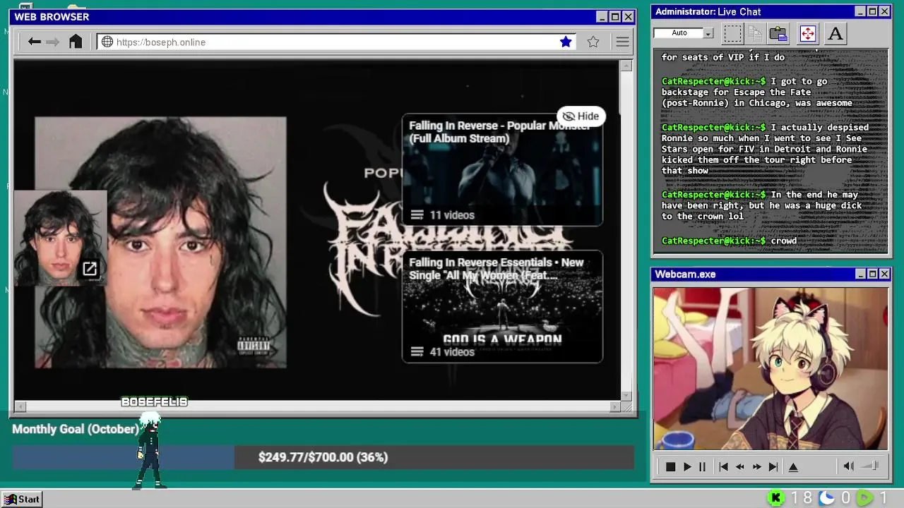
Task: Click the green Kick tray icon
Action: (x=776, y=498)
